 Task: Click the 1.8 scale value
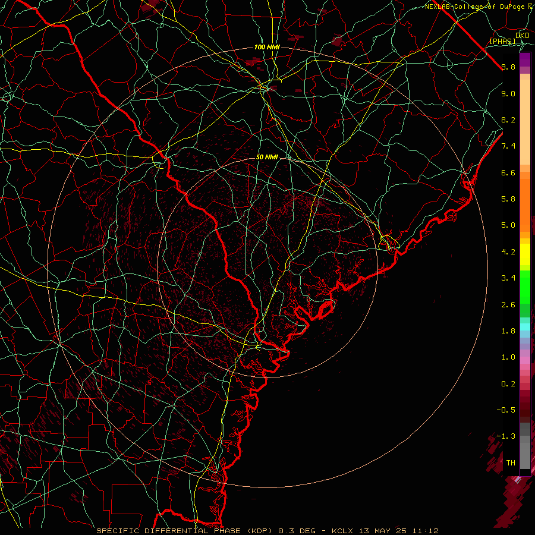508,331
